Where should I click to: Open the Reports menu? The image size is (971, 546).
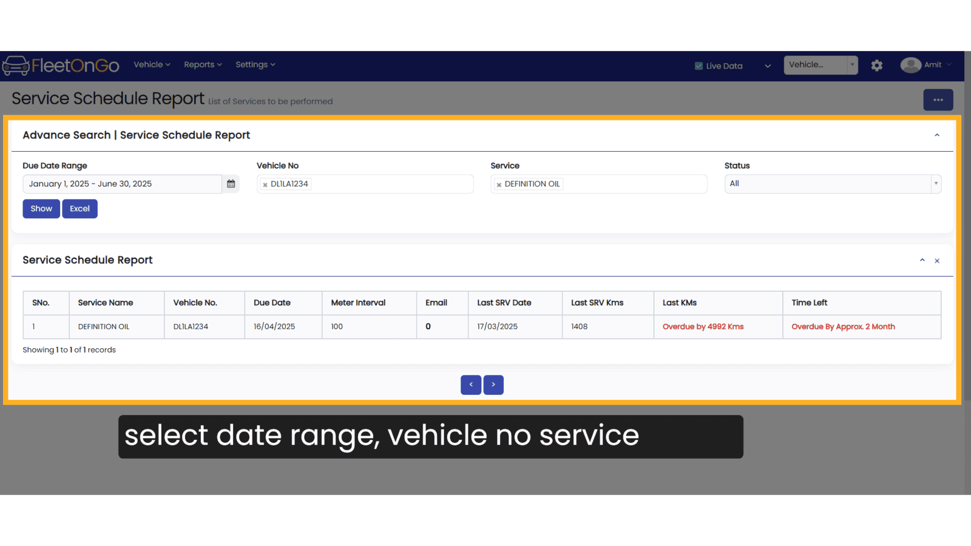coord(203,64)
